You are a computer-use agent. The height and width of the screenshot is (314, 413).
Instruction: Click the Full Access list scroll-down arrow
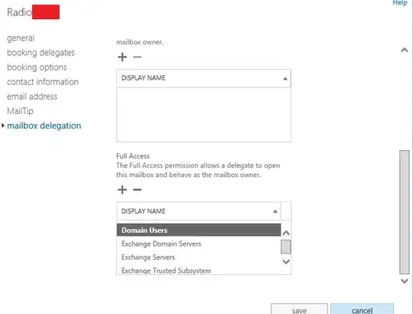tap(286, 261)
